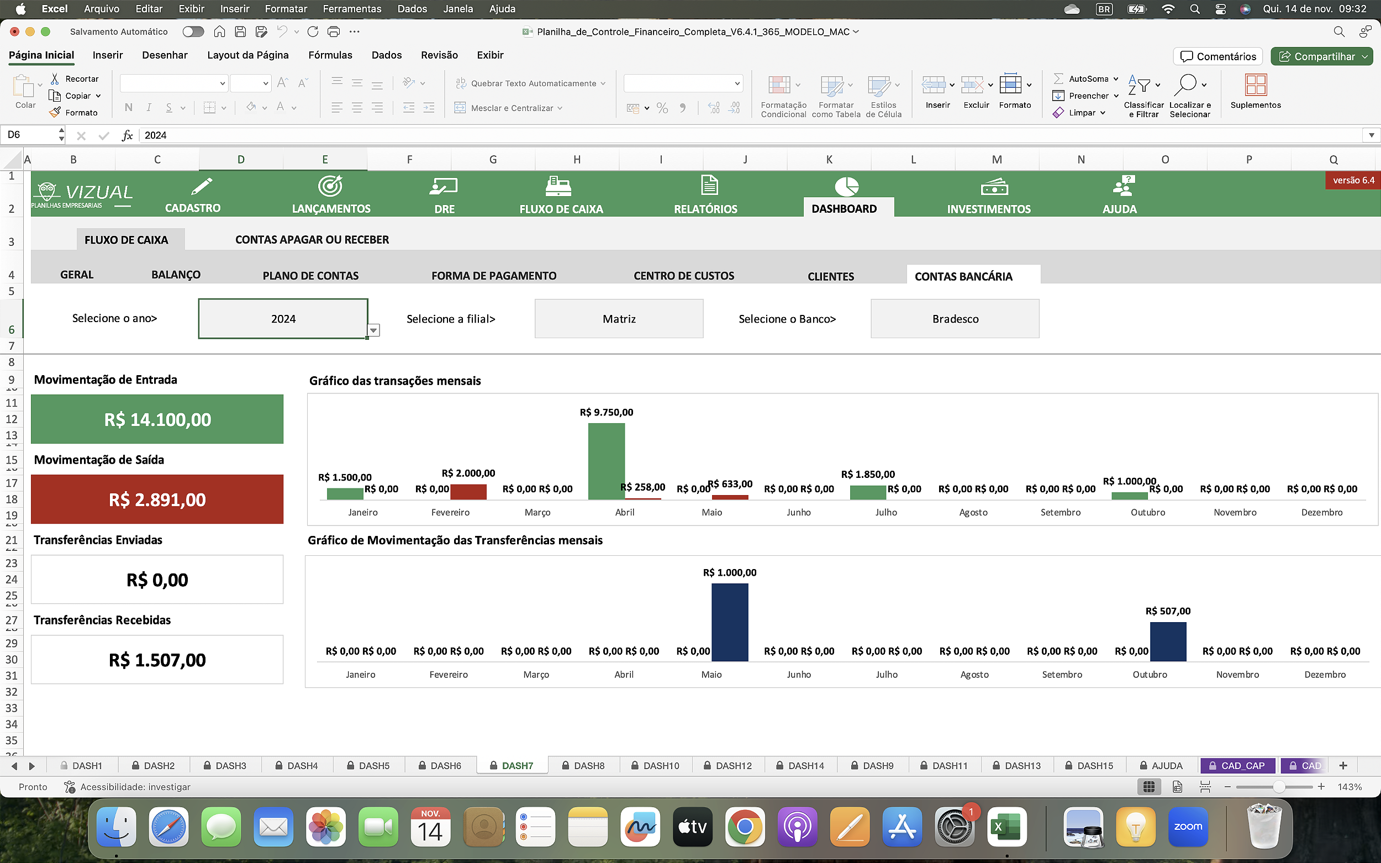Toggle italic formatting I button
The height and width of the screenshot is (863, 1381).
tap(149, 107)
